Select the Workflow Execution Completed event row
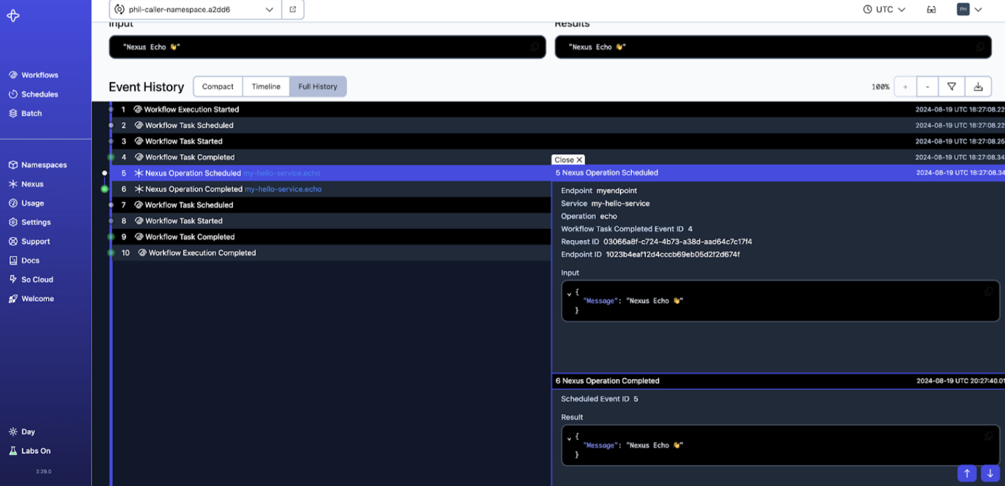Image resolution: width=1005 pixels, height=486 pixels. [202, 253]
